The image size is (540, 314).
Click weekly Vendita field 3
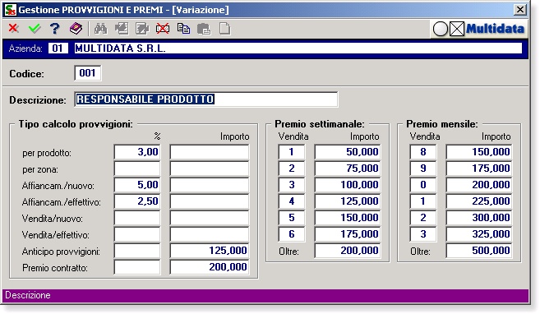[291, 185]
